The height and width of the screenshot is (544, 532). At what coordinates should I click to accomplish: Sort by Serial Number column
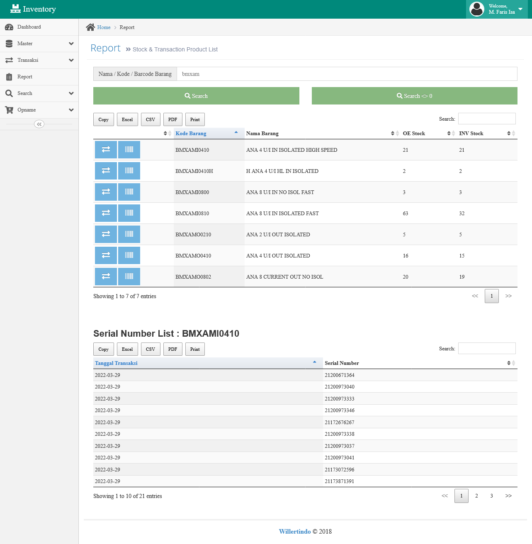(x=420, y=363)
